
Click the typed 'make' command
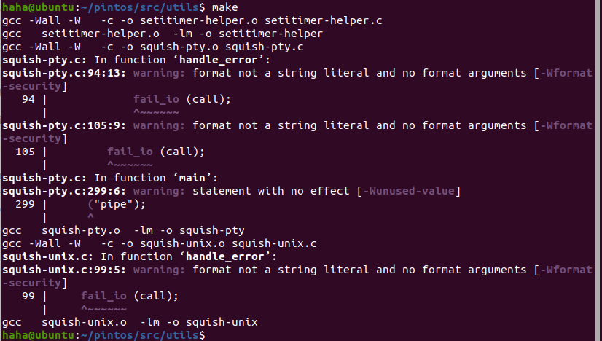point(228,6)
